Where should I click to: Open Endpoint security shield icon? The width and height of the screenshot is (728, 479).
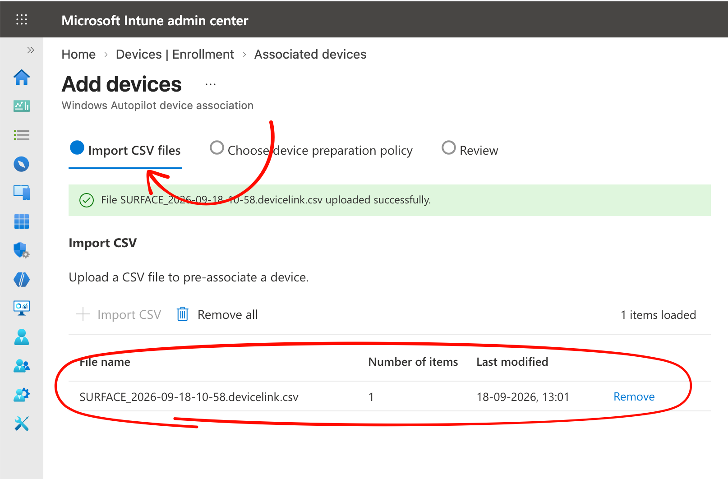click(x=22, y=250)
